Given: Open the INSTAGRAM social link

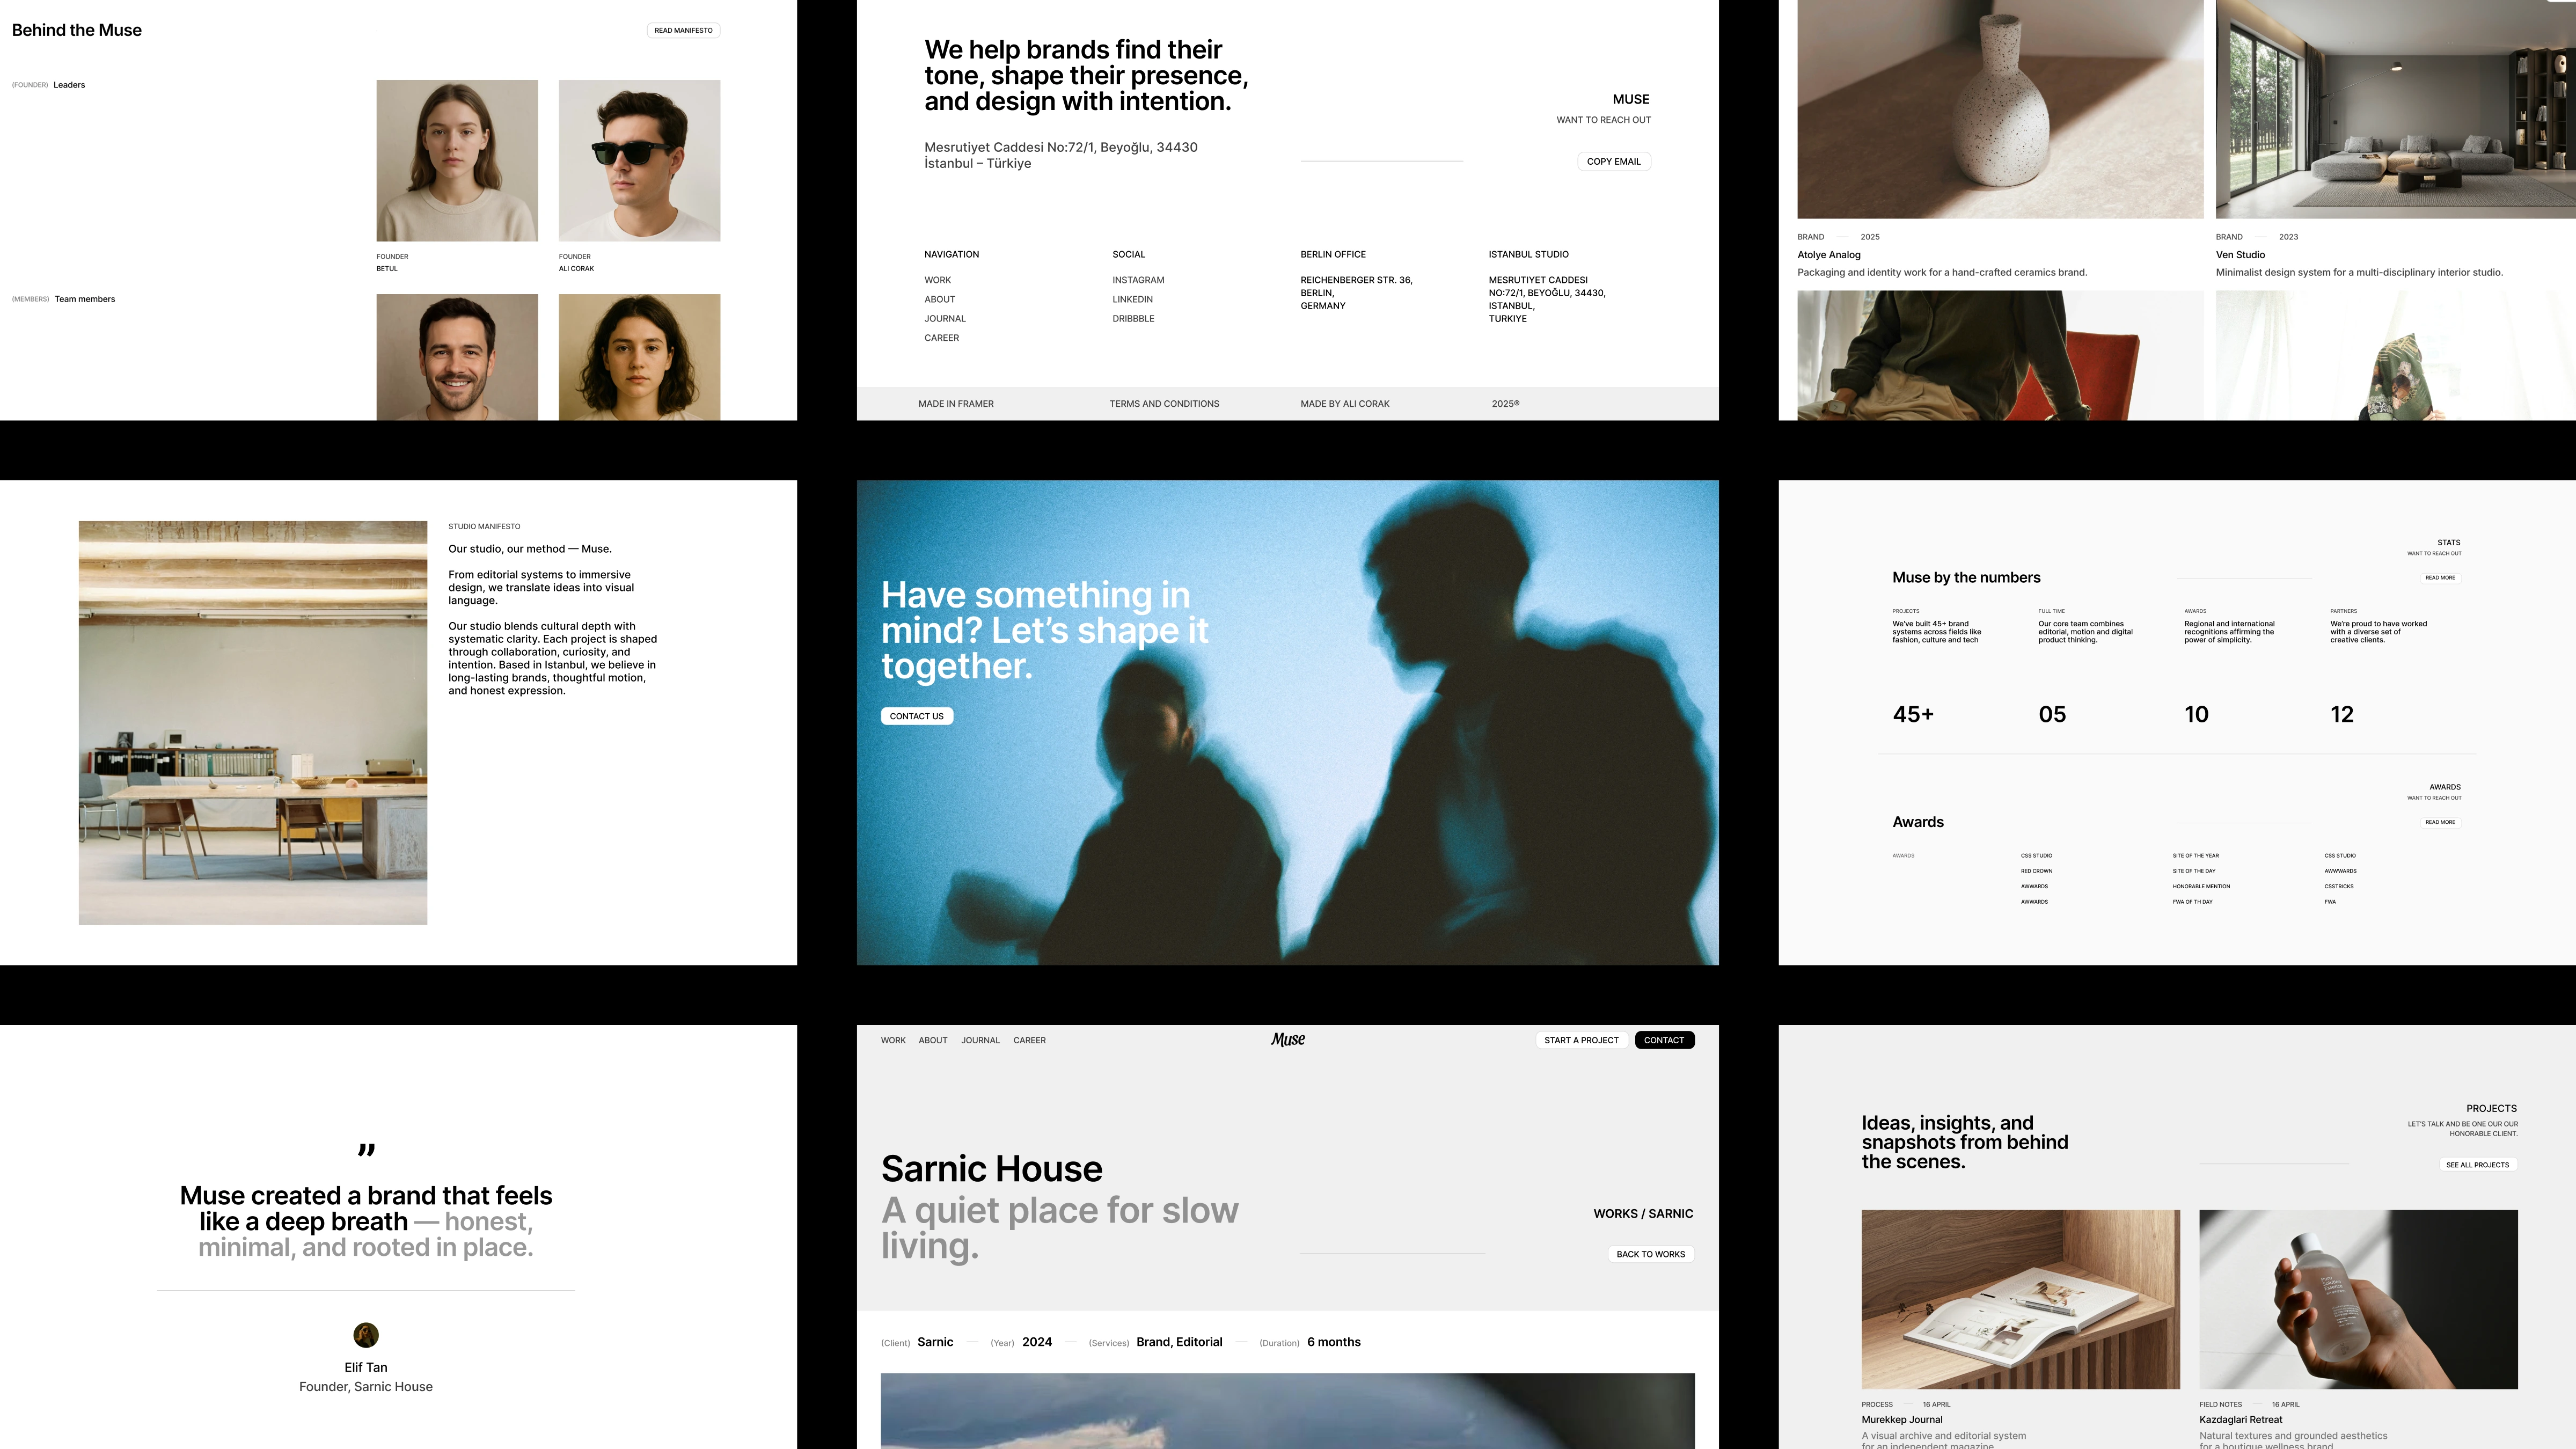Looking at the screenshot, I should click(1138, 280).
